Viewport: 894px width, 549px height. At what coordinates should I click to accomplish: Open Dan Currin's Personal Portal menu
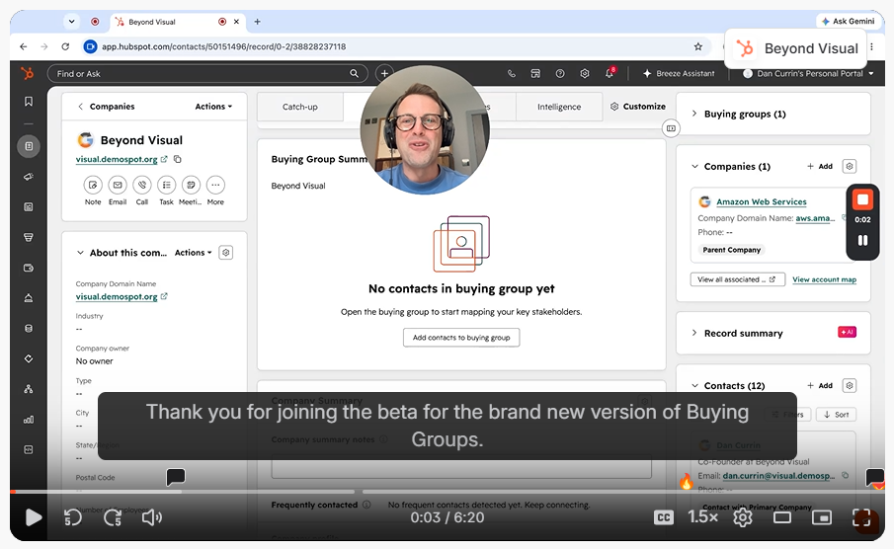point(808,73)
